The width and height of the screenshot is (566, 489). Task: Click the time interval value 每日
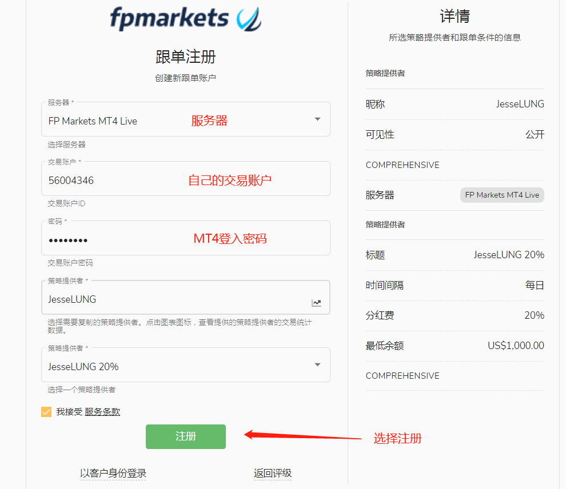tap(535, 285)
